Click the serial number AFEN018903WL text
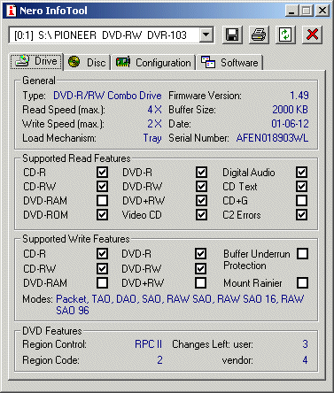334x393 pixels. pyautogui.click(x=272, y=138)
